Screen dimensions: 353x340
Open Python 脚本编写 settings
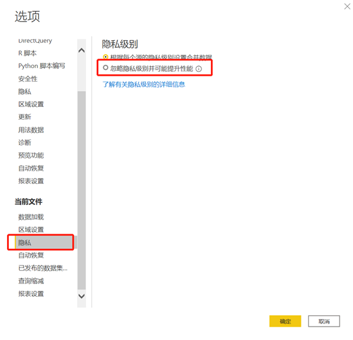(x=41, y=66)
